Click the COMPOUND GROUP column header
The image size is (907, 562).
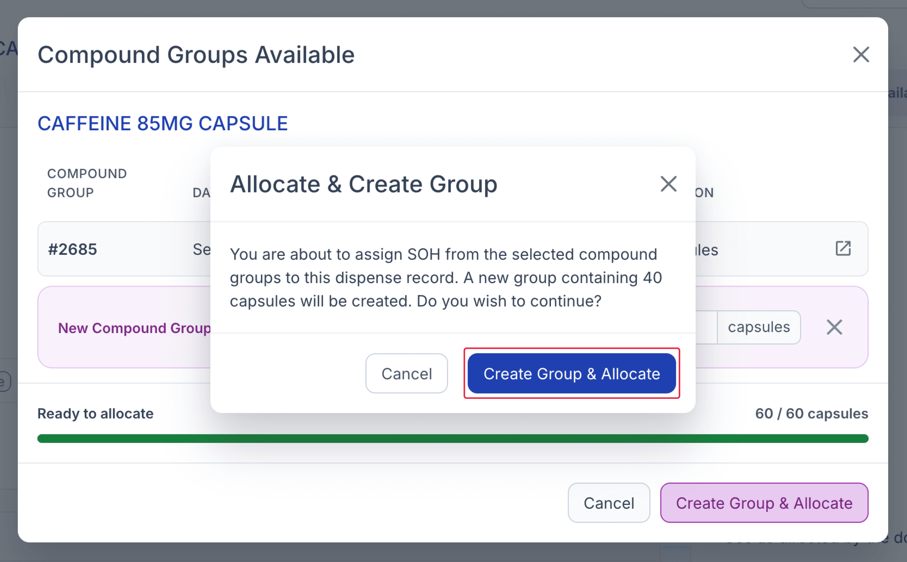[x=87, y=183]
